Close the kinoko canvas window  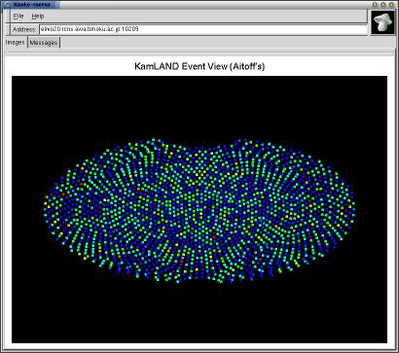point(391,5)
